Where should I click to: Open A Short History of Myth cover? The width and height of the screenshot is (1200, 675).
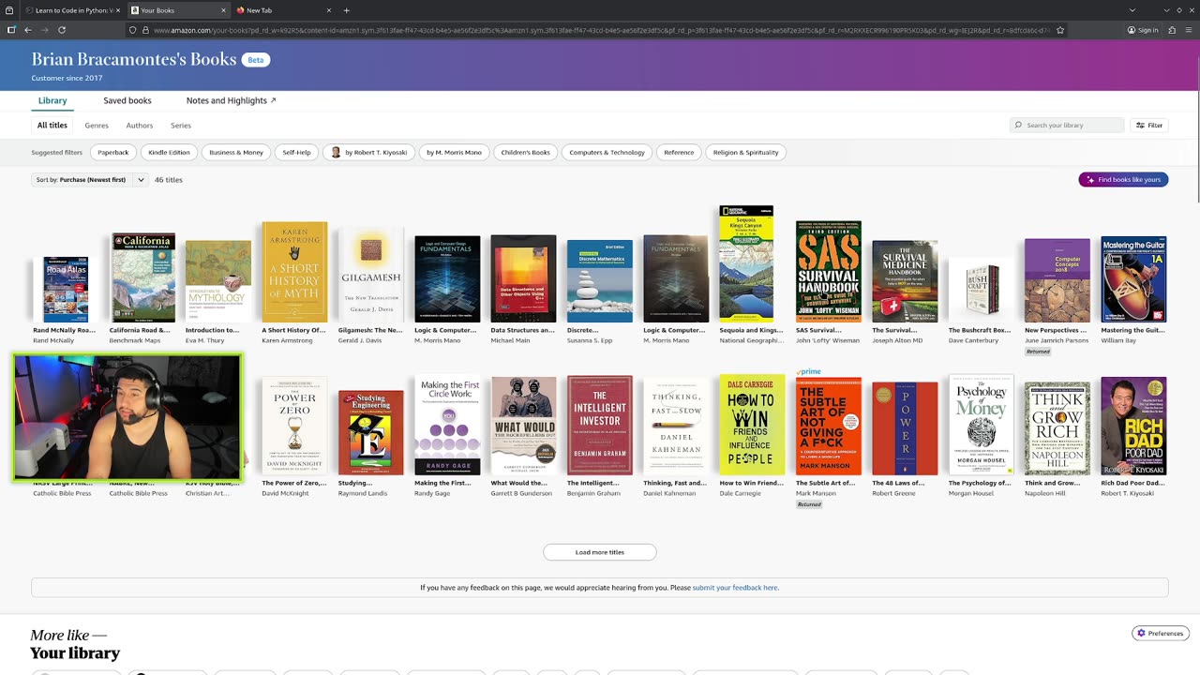click(x=294, y=272)
